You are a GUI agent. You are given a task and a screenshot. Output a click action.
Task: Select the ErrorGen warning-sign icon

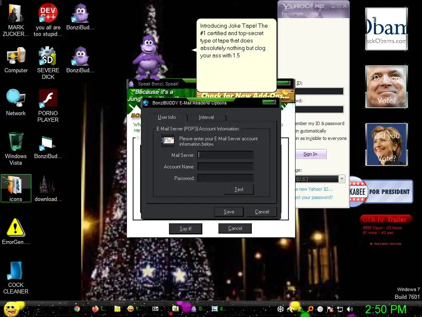pos(16,232)
